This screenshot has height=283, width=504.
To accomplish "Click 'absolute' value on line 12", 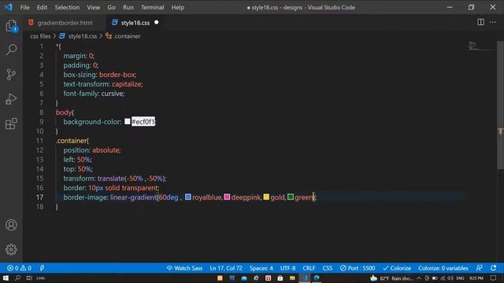I will coord(106,150).
